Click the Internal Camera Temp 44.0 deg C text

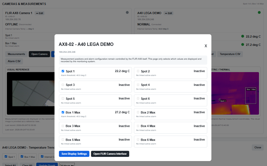[x=153, y=29]
